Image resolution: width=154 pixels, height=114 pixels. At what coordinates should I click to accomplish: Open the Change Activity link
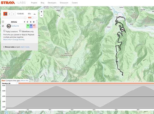(x=19, y=39)
